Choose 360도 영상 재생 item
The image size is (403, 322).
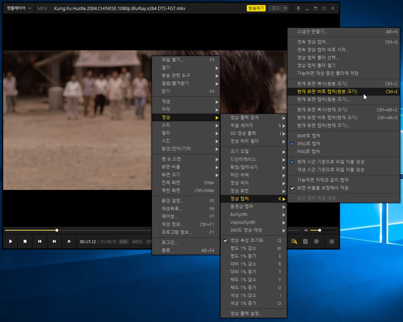click(x=254, y=230)
